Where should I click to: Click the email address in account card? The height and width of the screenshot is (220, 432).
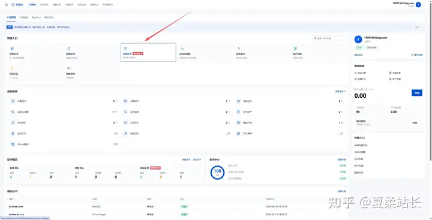[376, 37]
